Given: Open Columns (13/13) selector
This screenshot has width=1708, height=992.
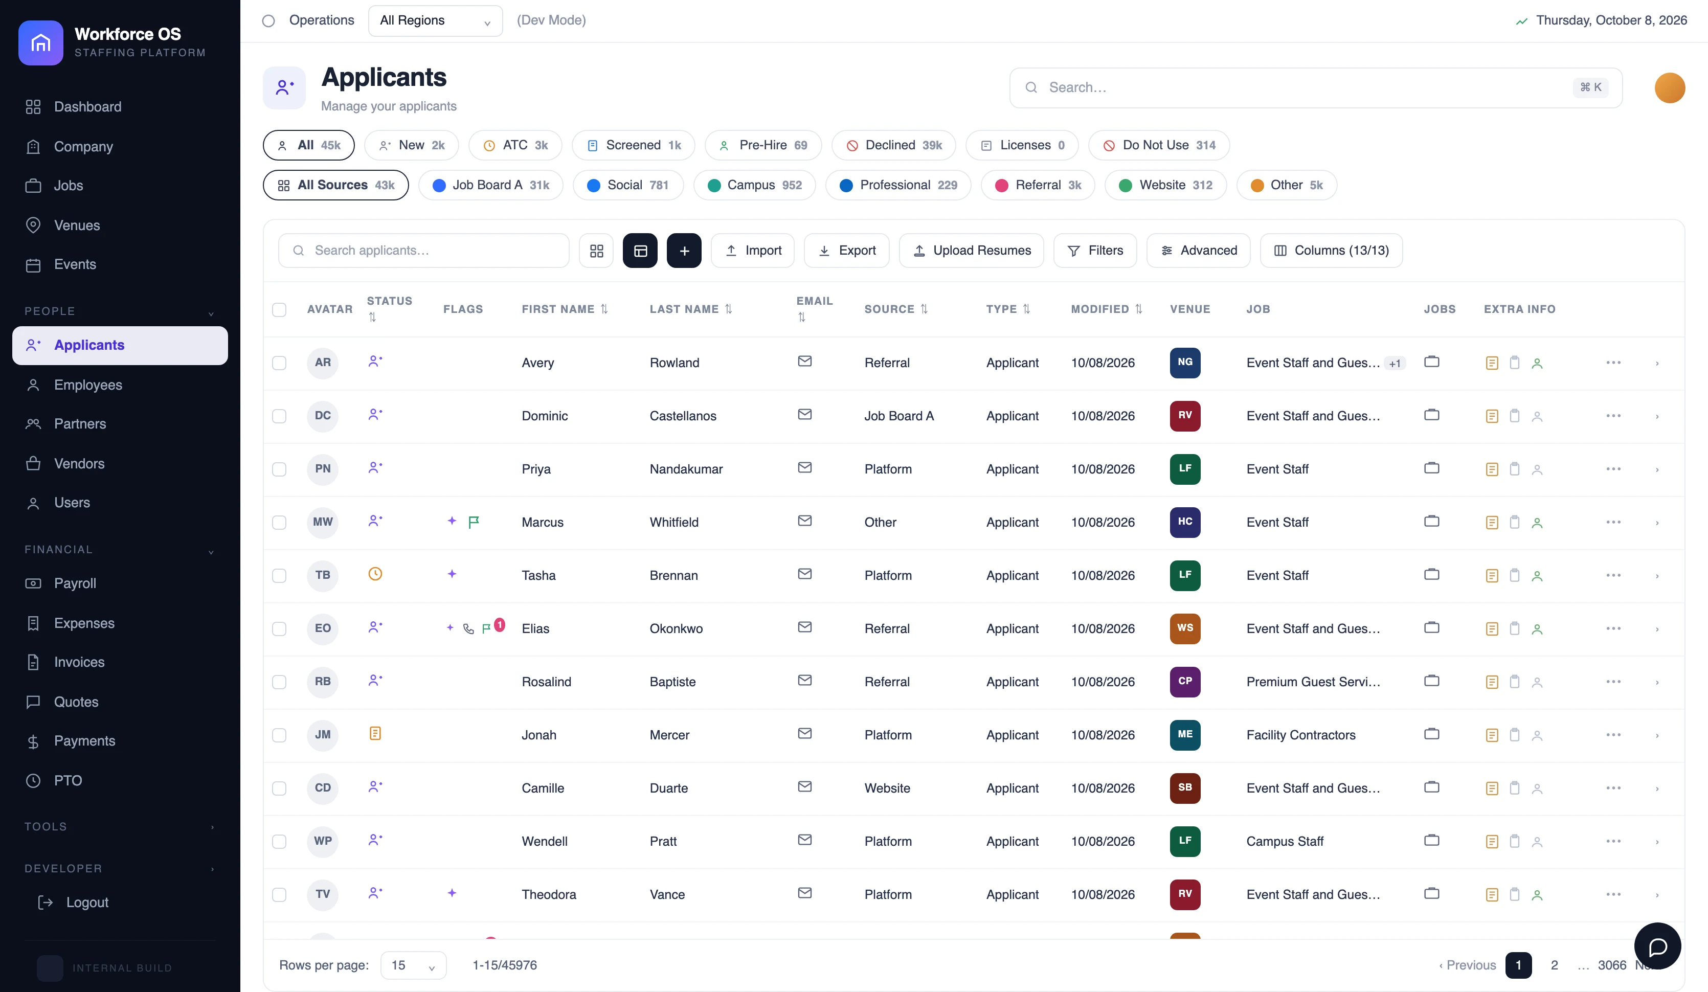Looking at the screenshot, I should (x=1331, y=251).
